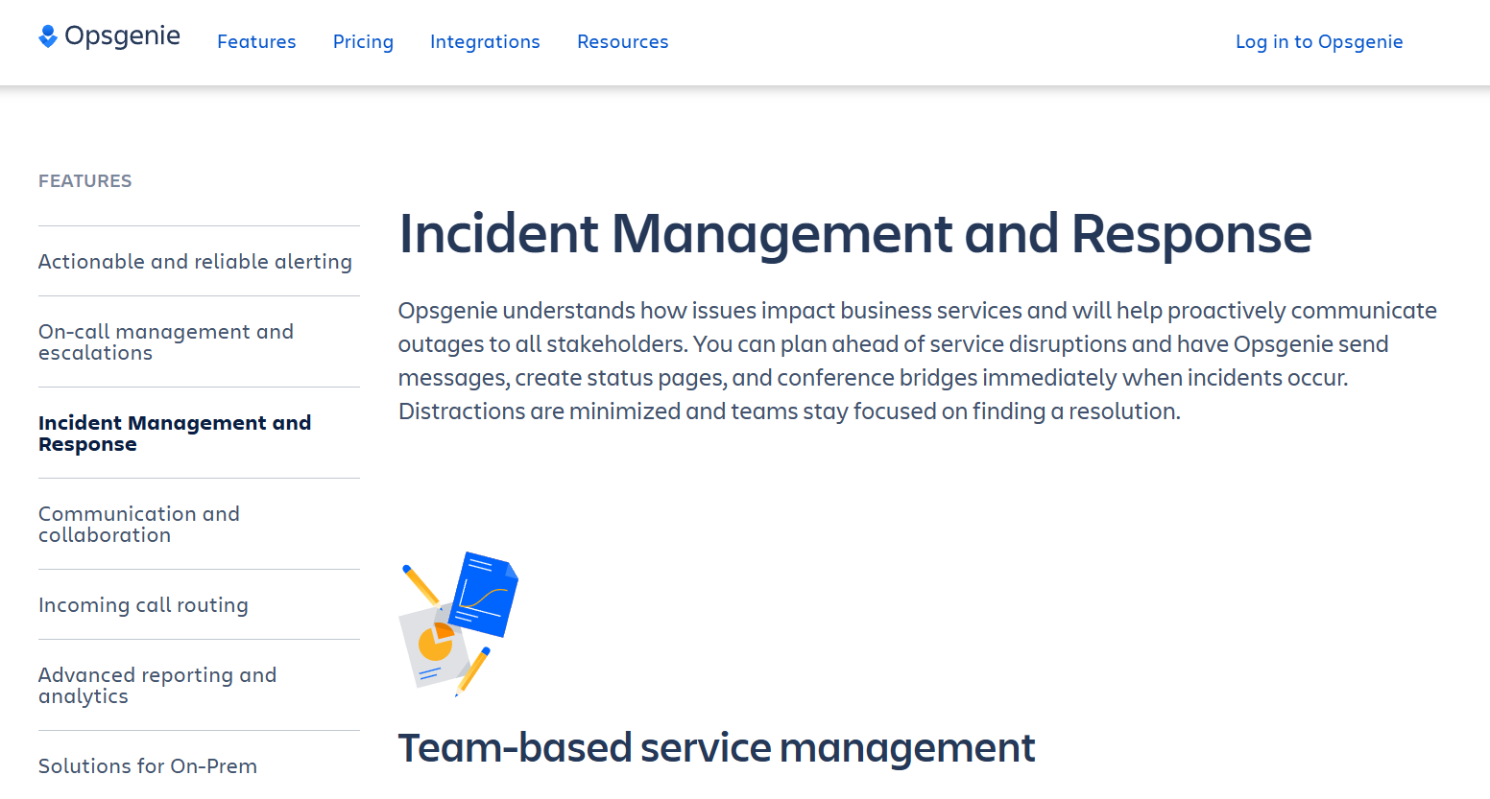The width and height of the screenshot is (1490, 799).
Task: View Advanced reporting and analytics
Action: (156, 686)
